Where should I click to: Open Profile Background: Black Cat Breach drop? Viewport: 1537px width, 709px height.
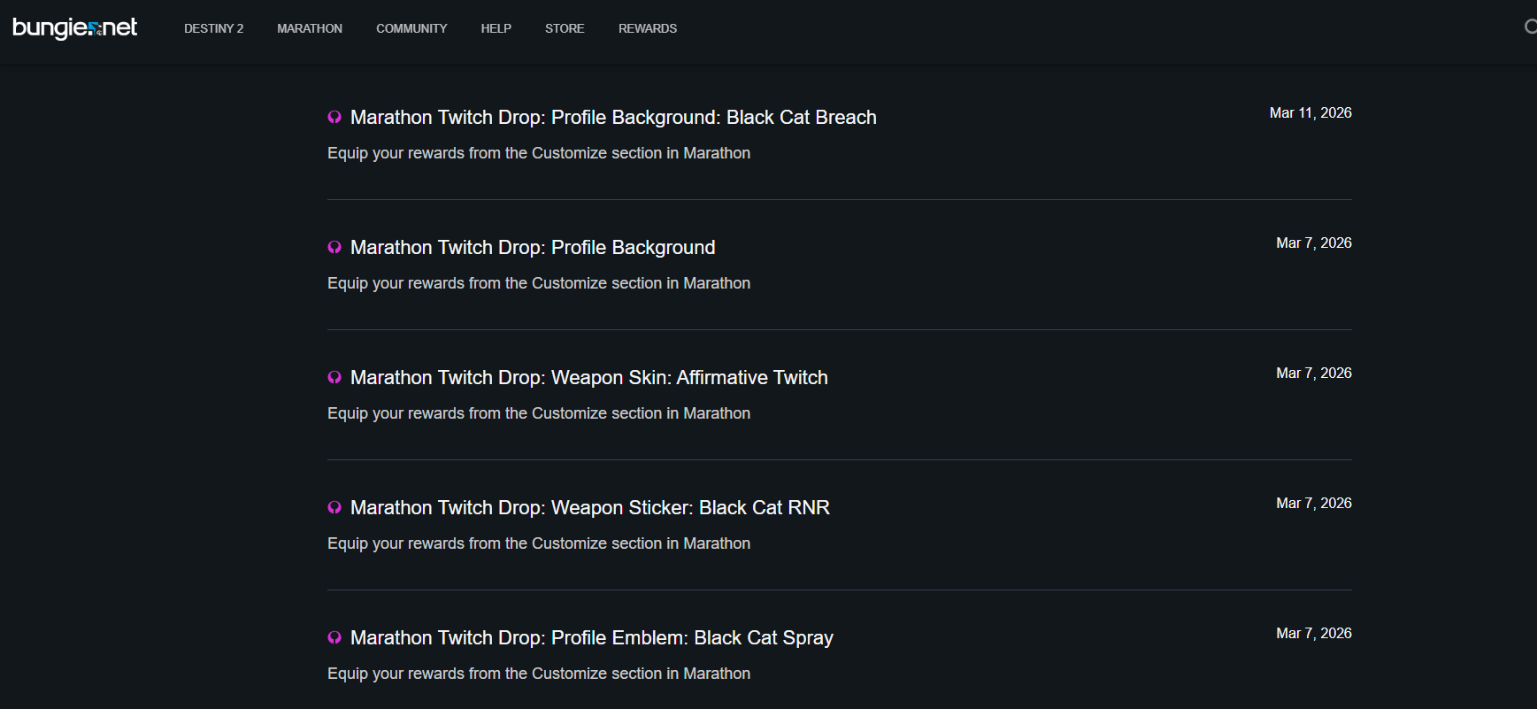613,118
